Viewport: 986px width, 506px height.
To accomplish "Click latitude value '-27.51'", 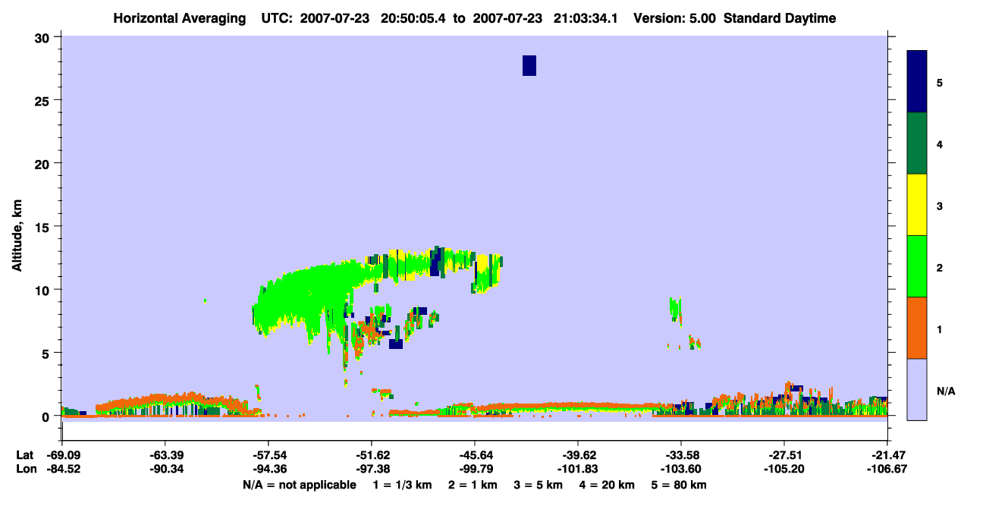I will point(784,455).
